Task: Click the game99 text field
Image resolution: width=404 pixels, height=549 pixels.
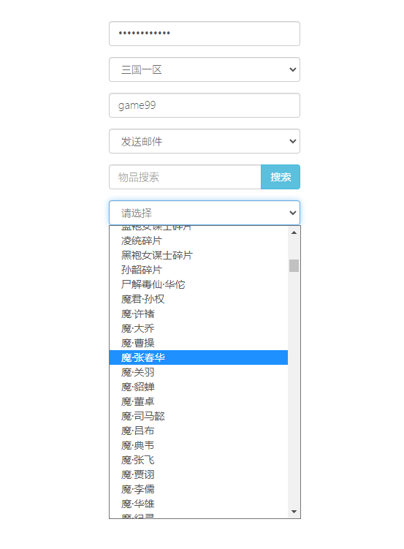Action: pos(205,105)
